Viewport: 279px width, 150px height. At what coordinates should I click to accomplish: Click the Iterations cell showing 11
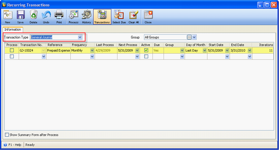[263, 50]
